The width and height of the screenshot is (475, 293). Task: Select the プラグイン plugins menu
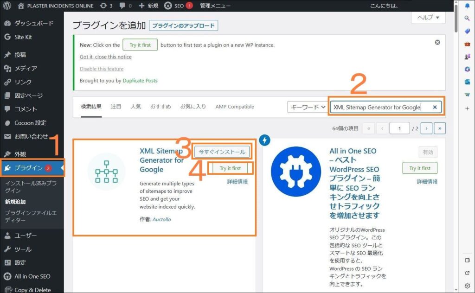(x=32, y=168)
